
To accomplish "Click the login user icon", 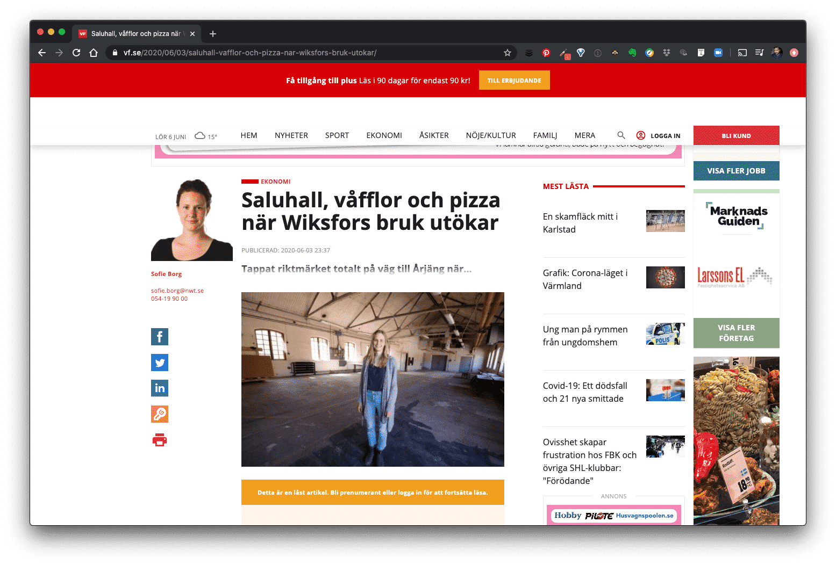I will pyautogui.click(x=641, y=135).
